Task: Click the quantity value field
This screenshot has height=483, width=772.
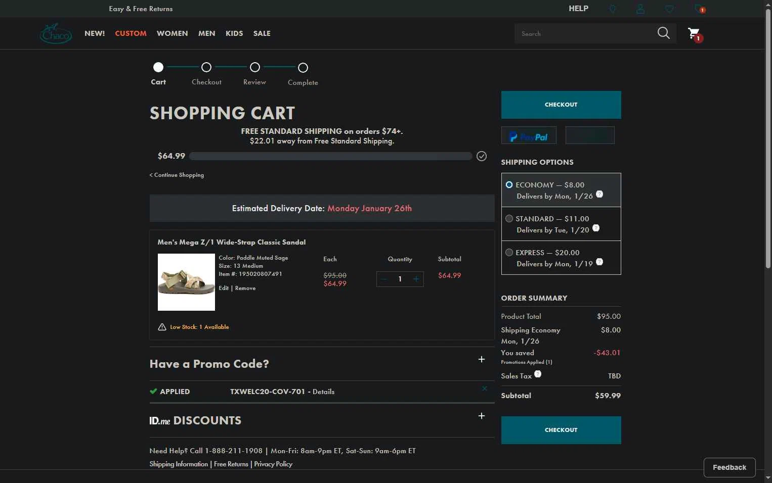Action: coord(400,279)
